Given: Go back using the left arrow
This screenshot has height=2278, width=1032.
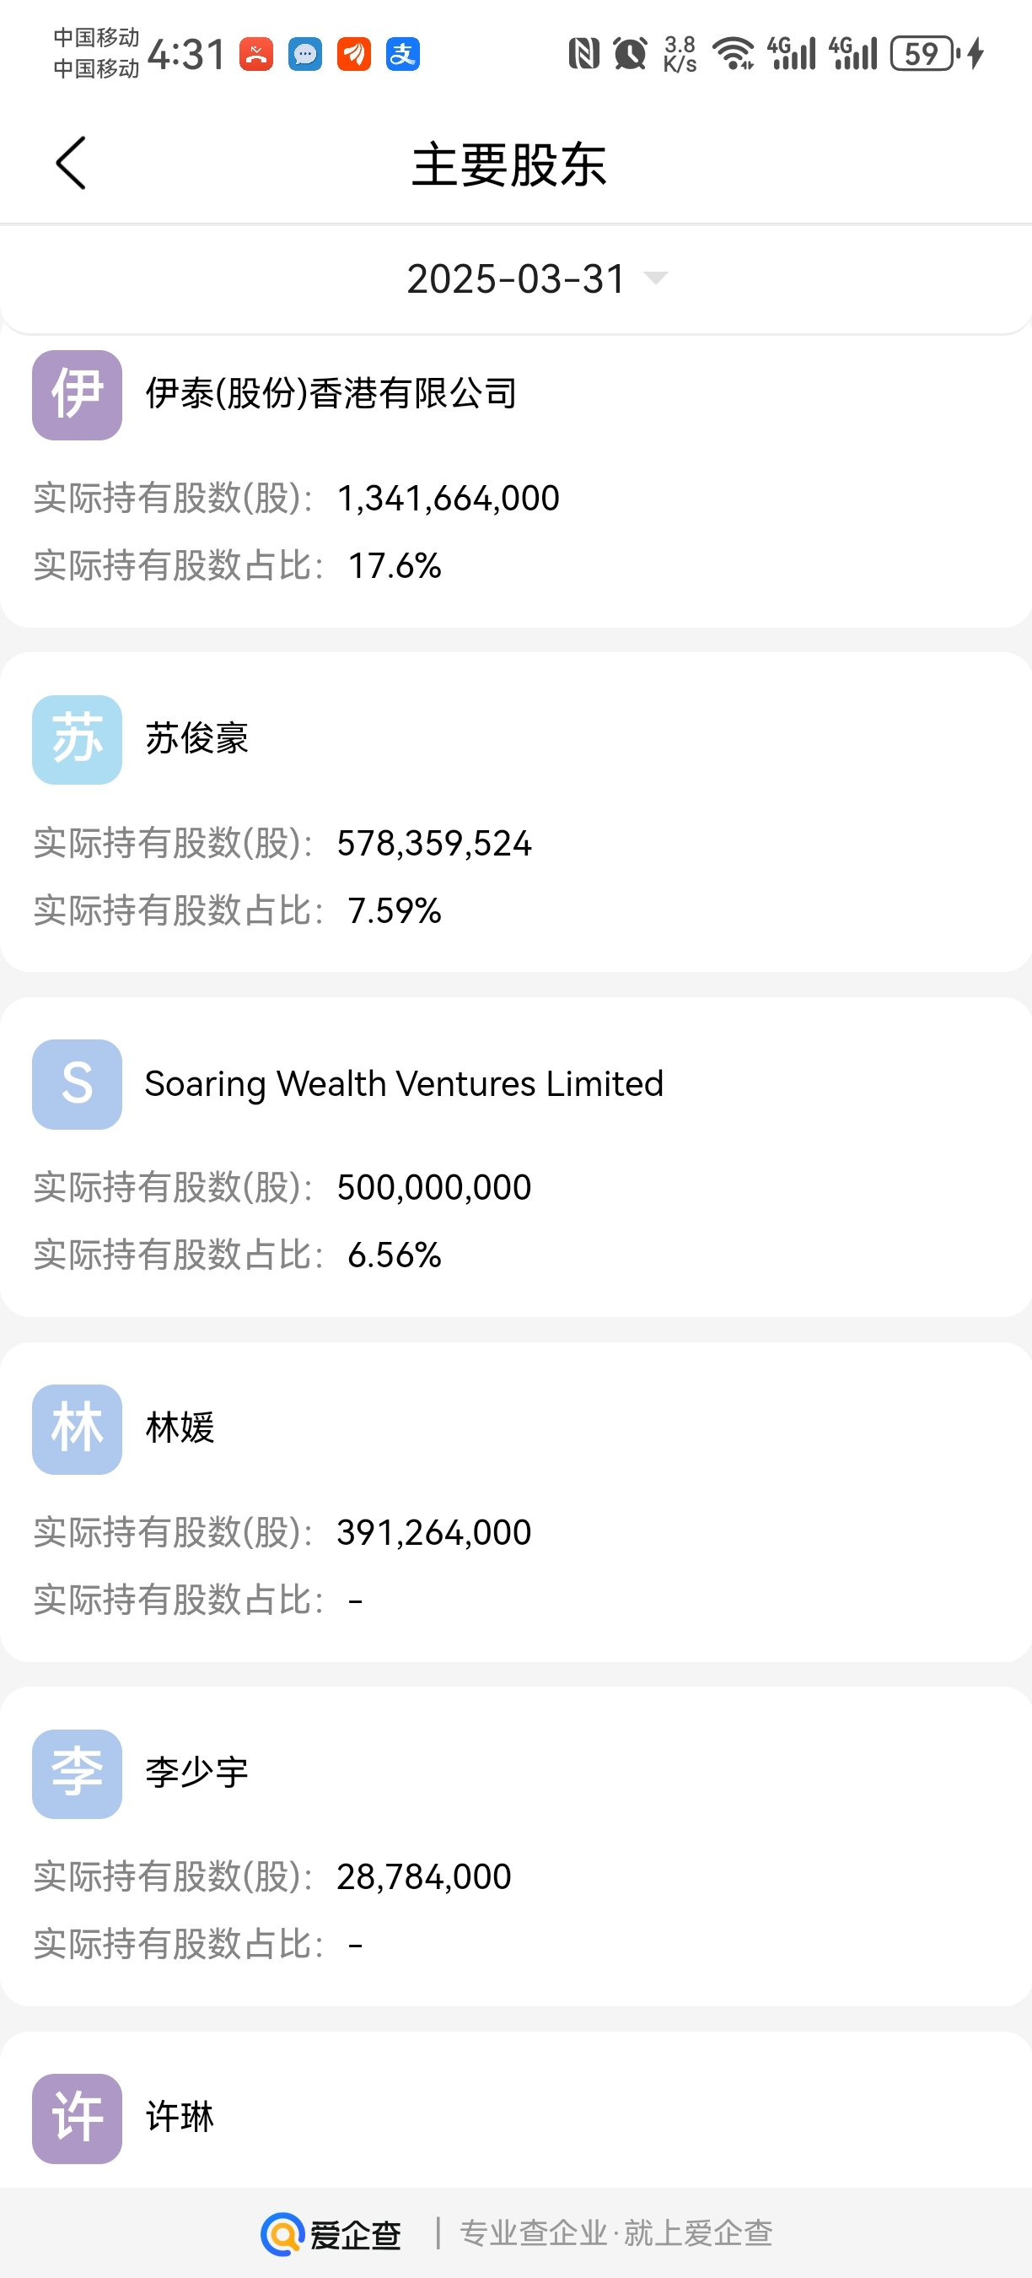Looking at the screenshot, I should pos(71,164).
